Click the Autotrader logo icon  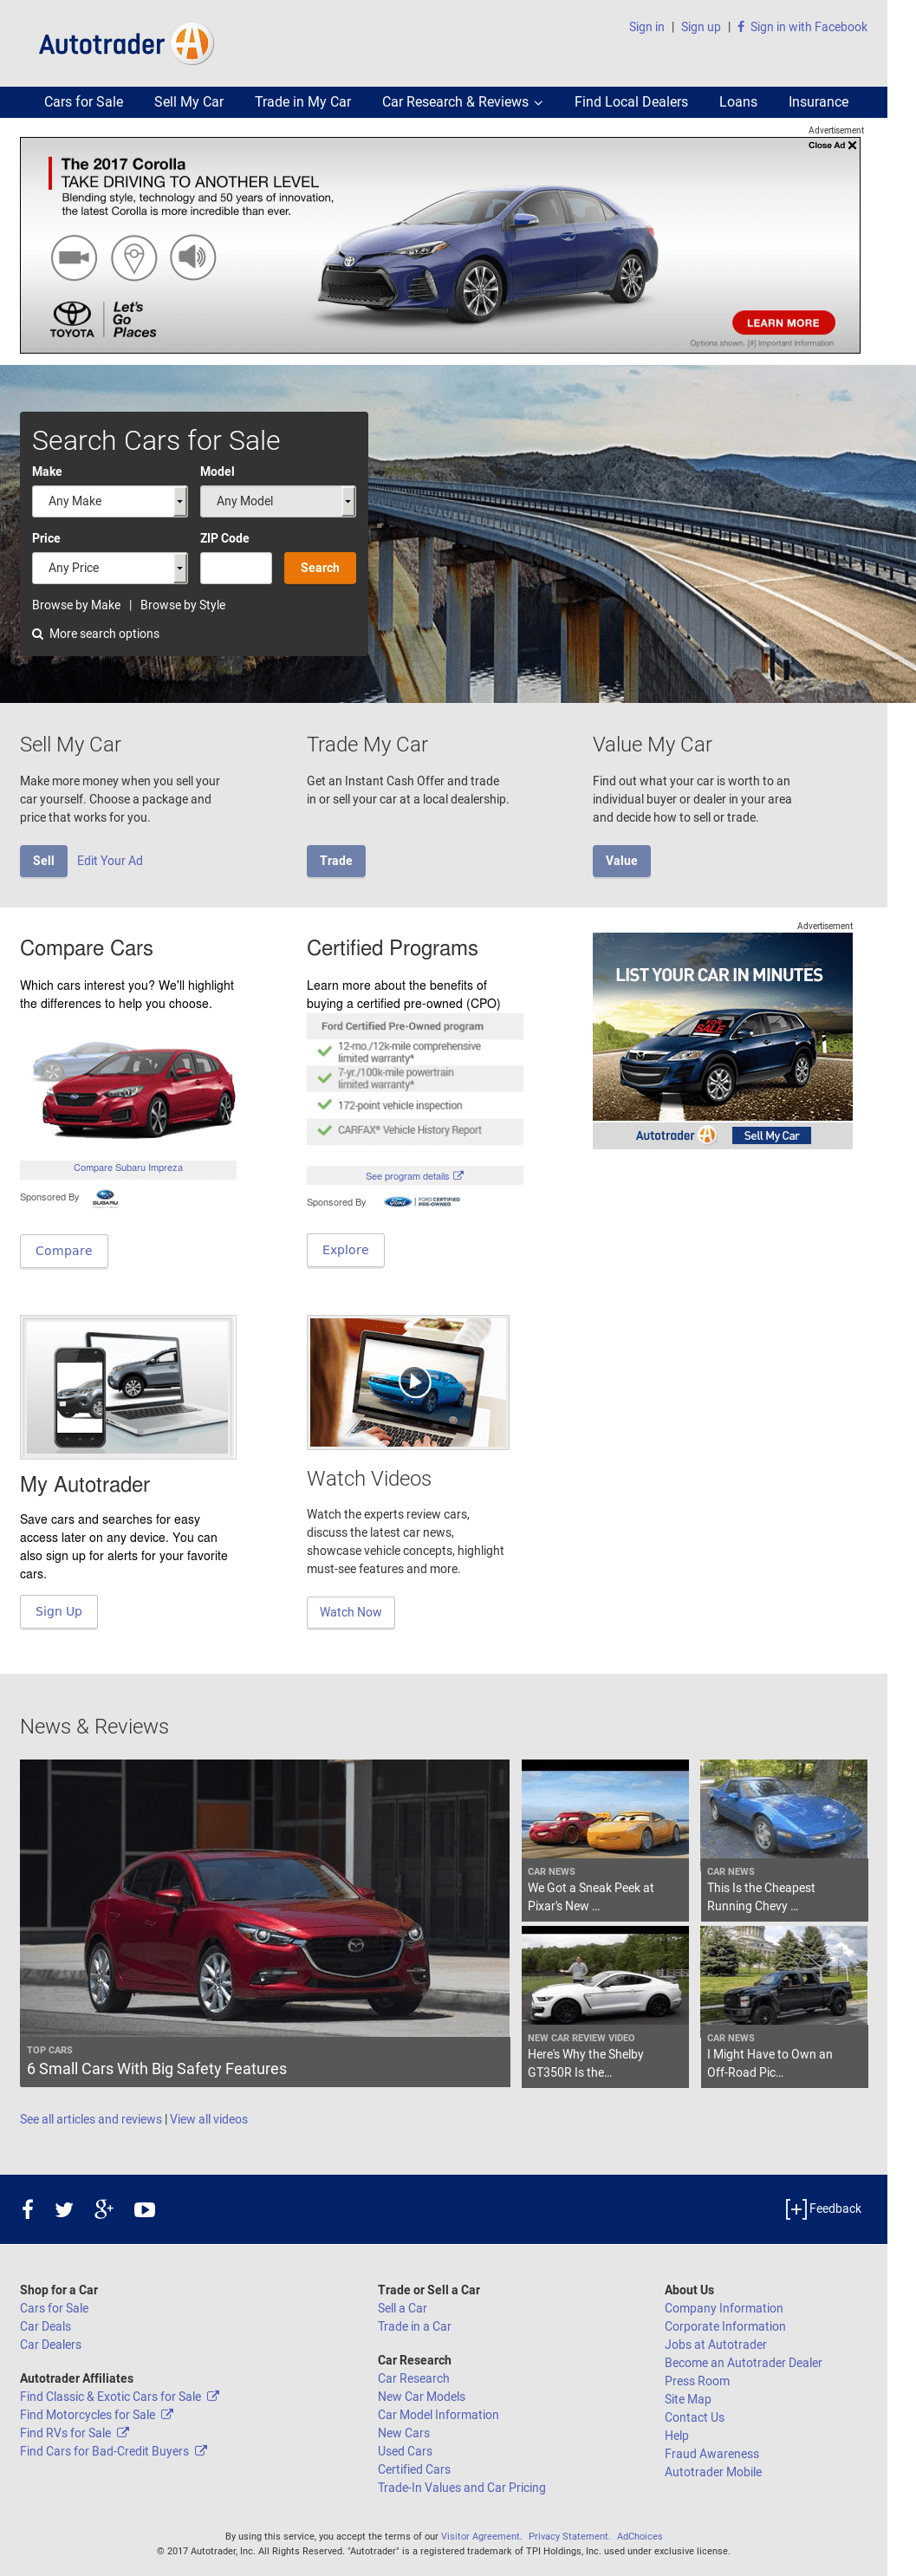(x=192, y=43)
